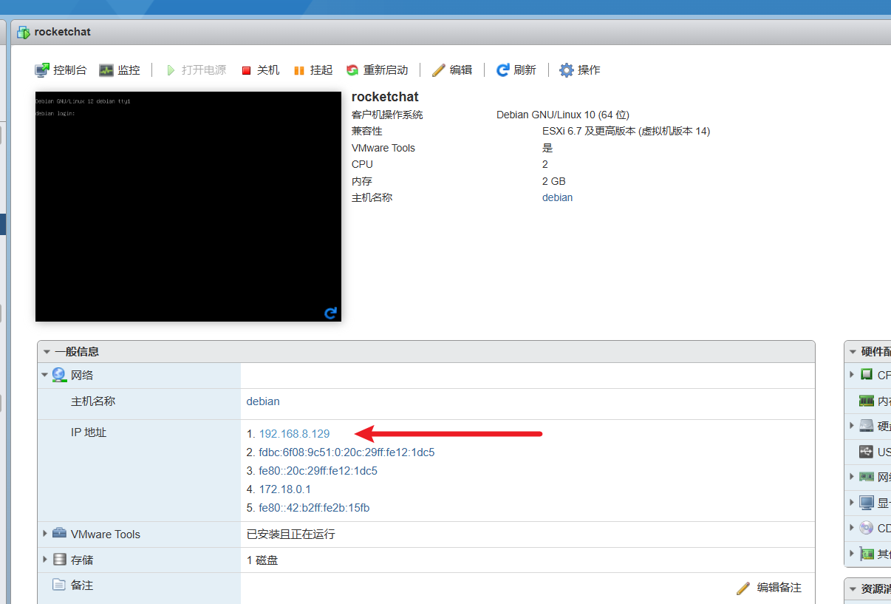891x604 pixels.
Task: Expand the 存储 storage row
Action: (45, 560)
